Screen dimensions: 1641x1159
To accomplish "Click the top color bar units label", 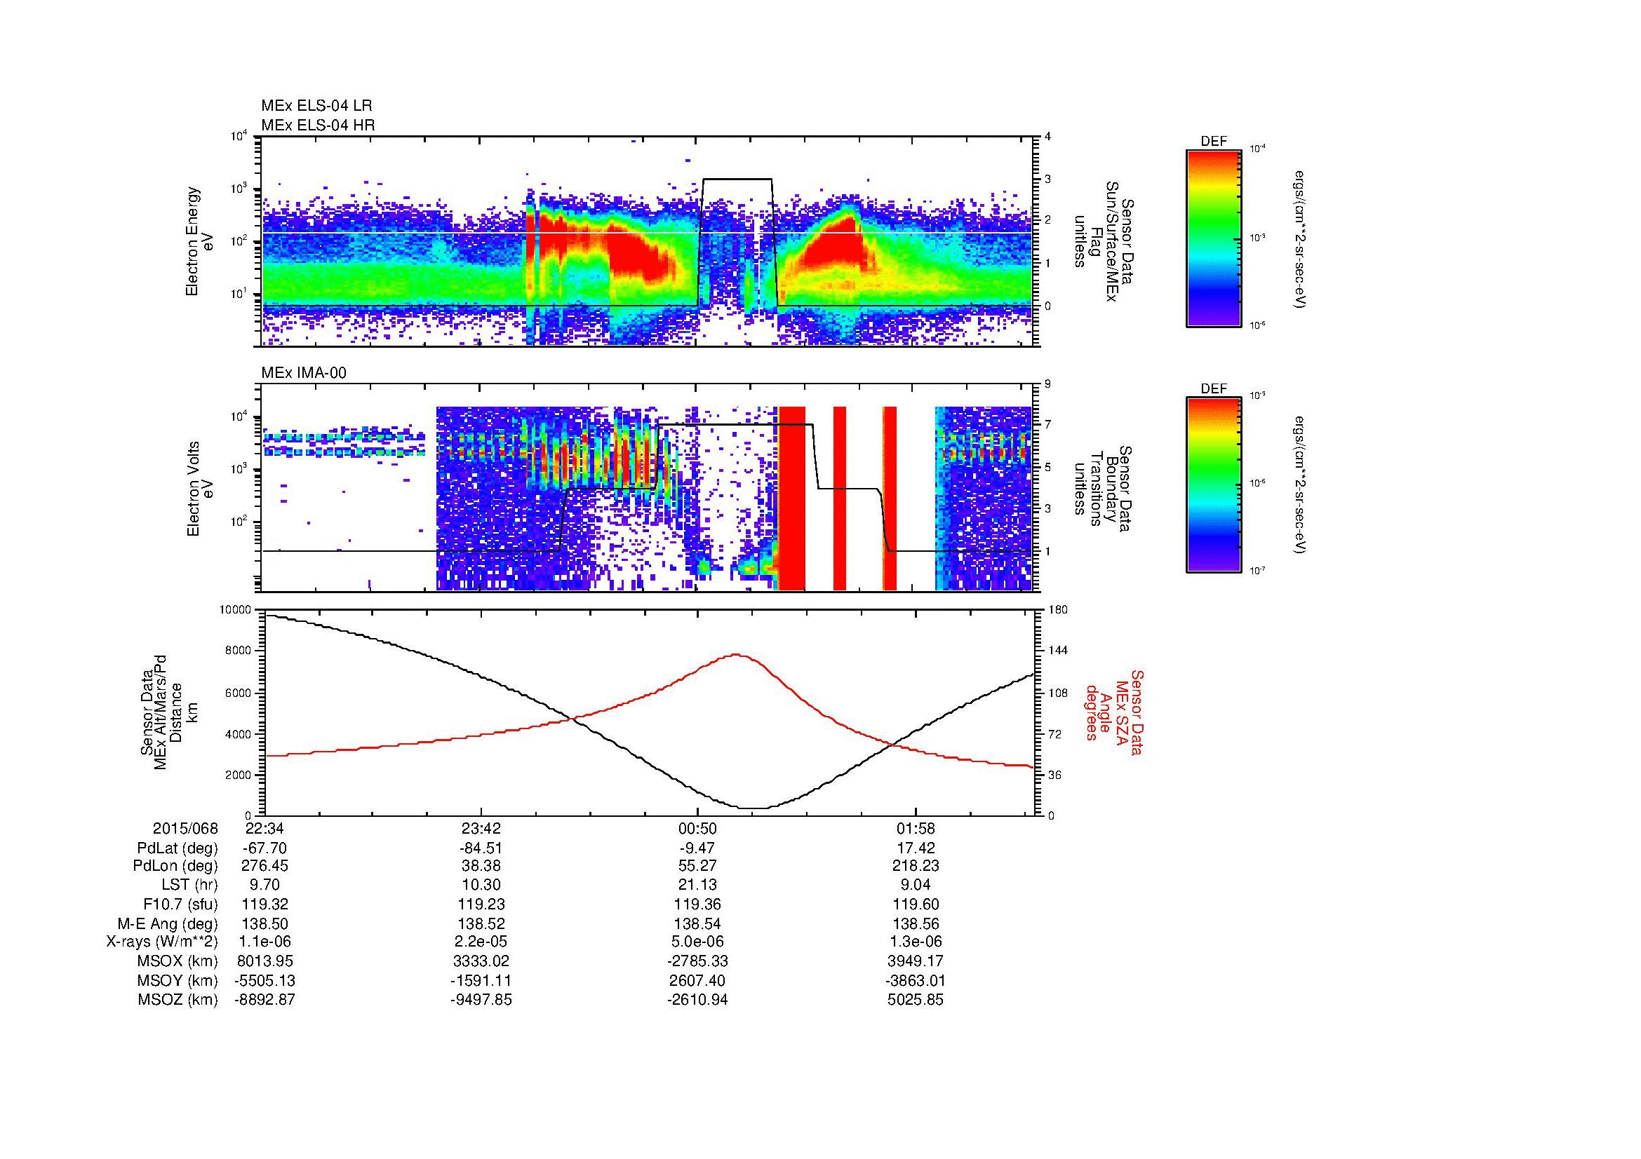I will coord(1301,239).
